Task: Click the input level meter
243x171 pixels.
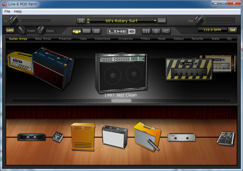Action: pyautogui.click(x=35, y=20)
